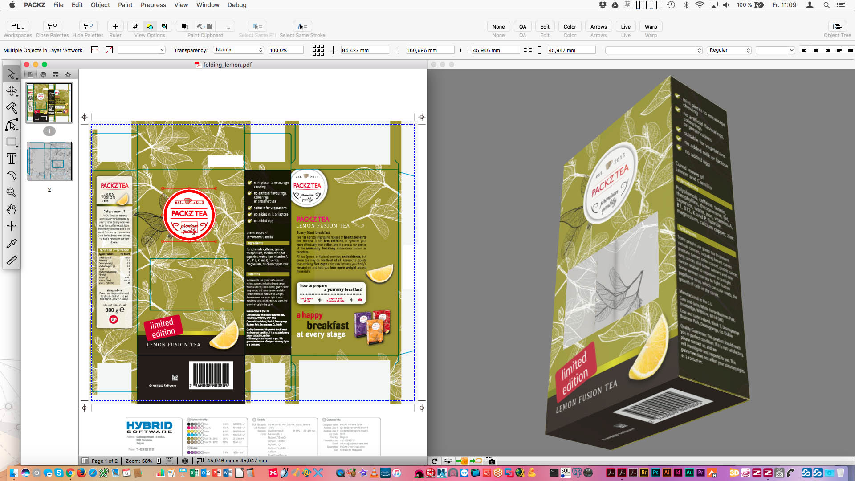Select the eyedropper tool

[x=11, y=243]
